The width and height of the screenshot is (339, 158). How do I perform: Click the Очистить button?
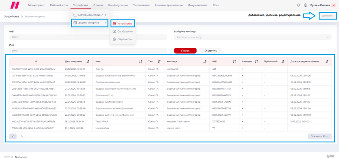211,51
